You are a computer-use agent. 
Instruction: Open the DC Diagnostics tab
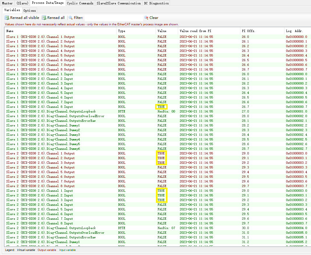[x=156, y=3]
